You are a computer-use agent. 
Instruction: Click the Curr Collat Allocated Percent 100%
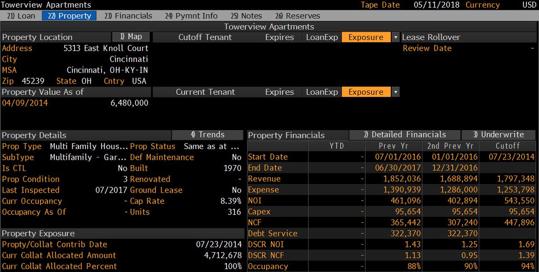(233, 266)
